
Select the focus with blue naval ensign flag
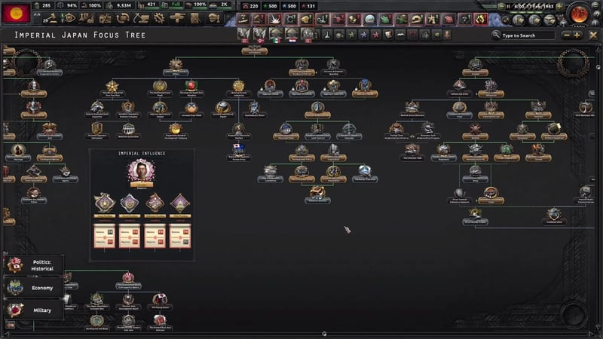point(238,150)
